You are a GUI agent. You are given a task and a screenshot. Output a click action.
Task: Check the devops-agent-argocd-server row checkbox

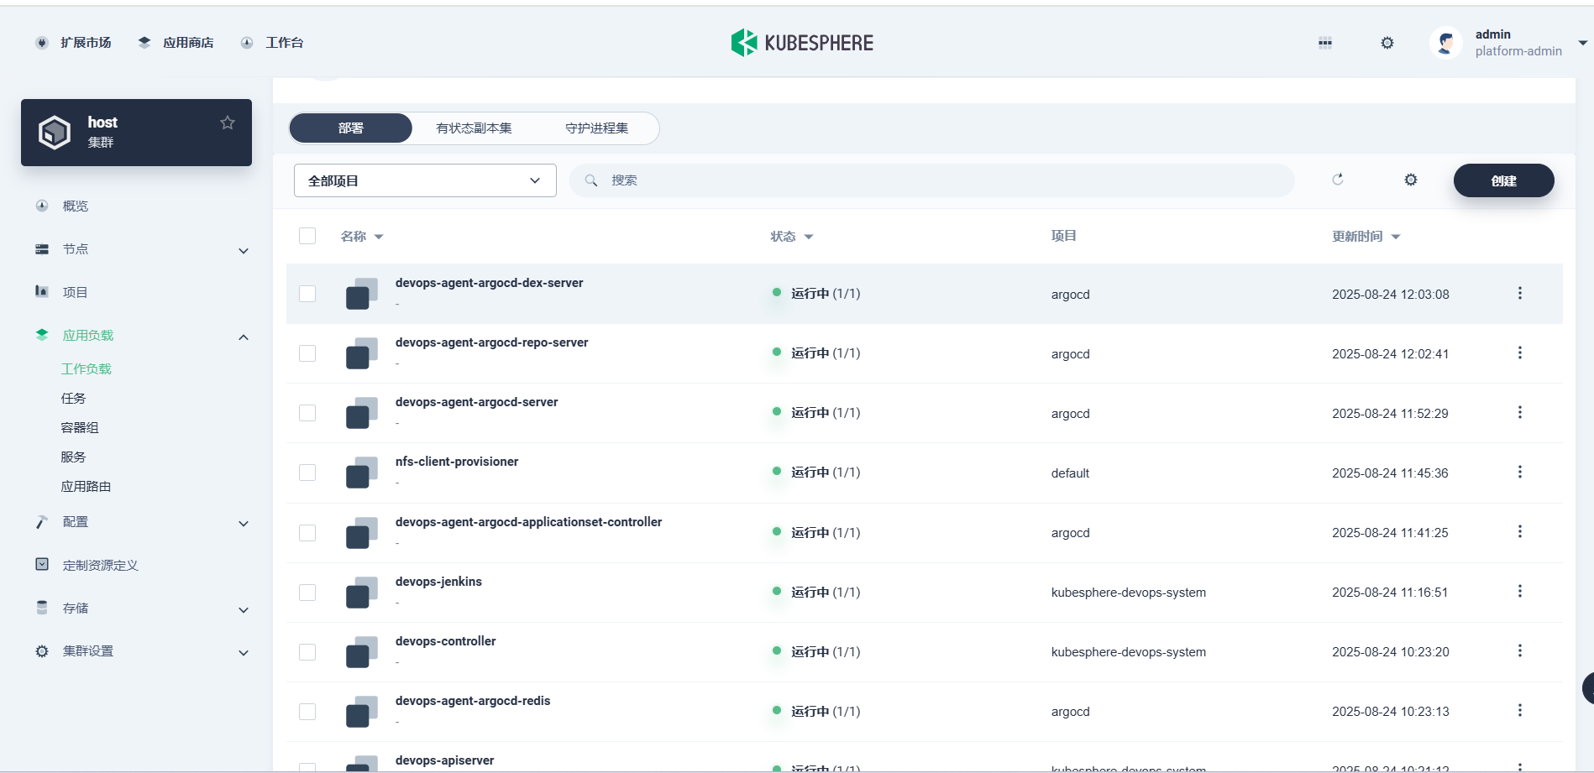click(x=307, y=413)
